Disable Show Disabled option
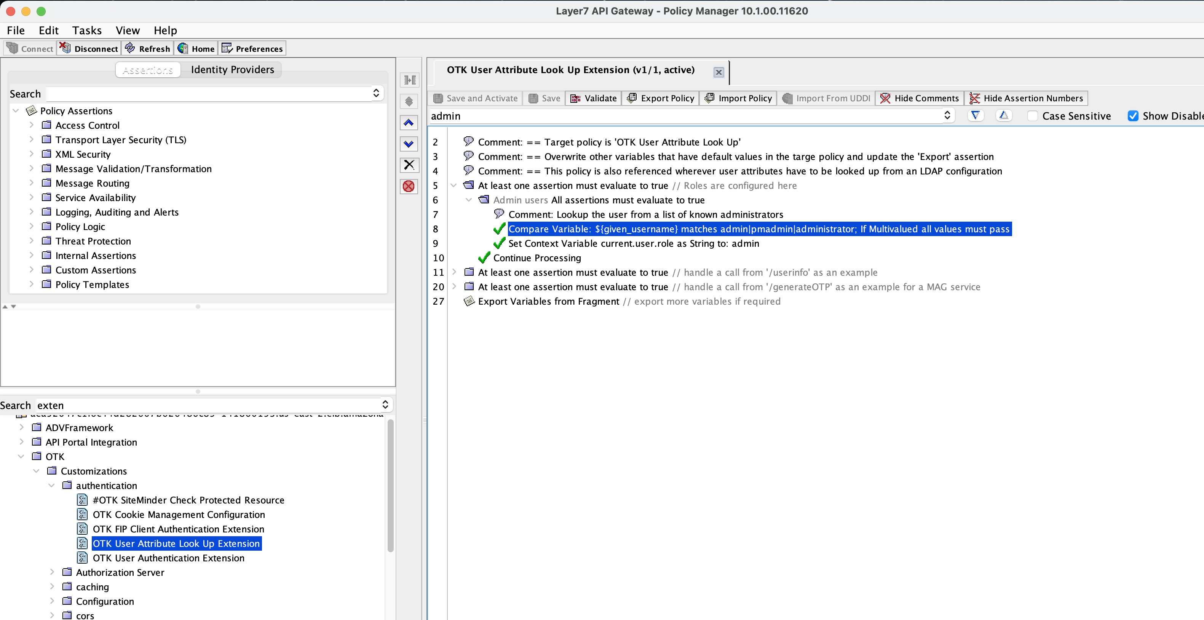 (1133, 115)
